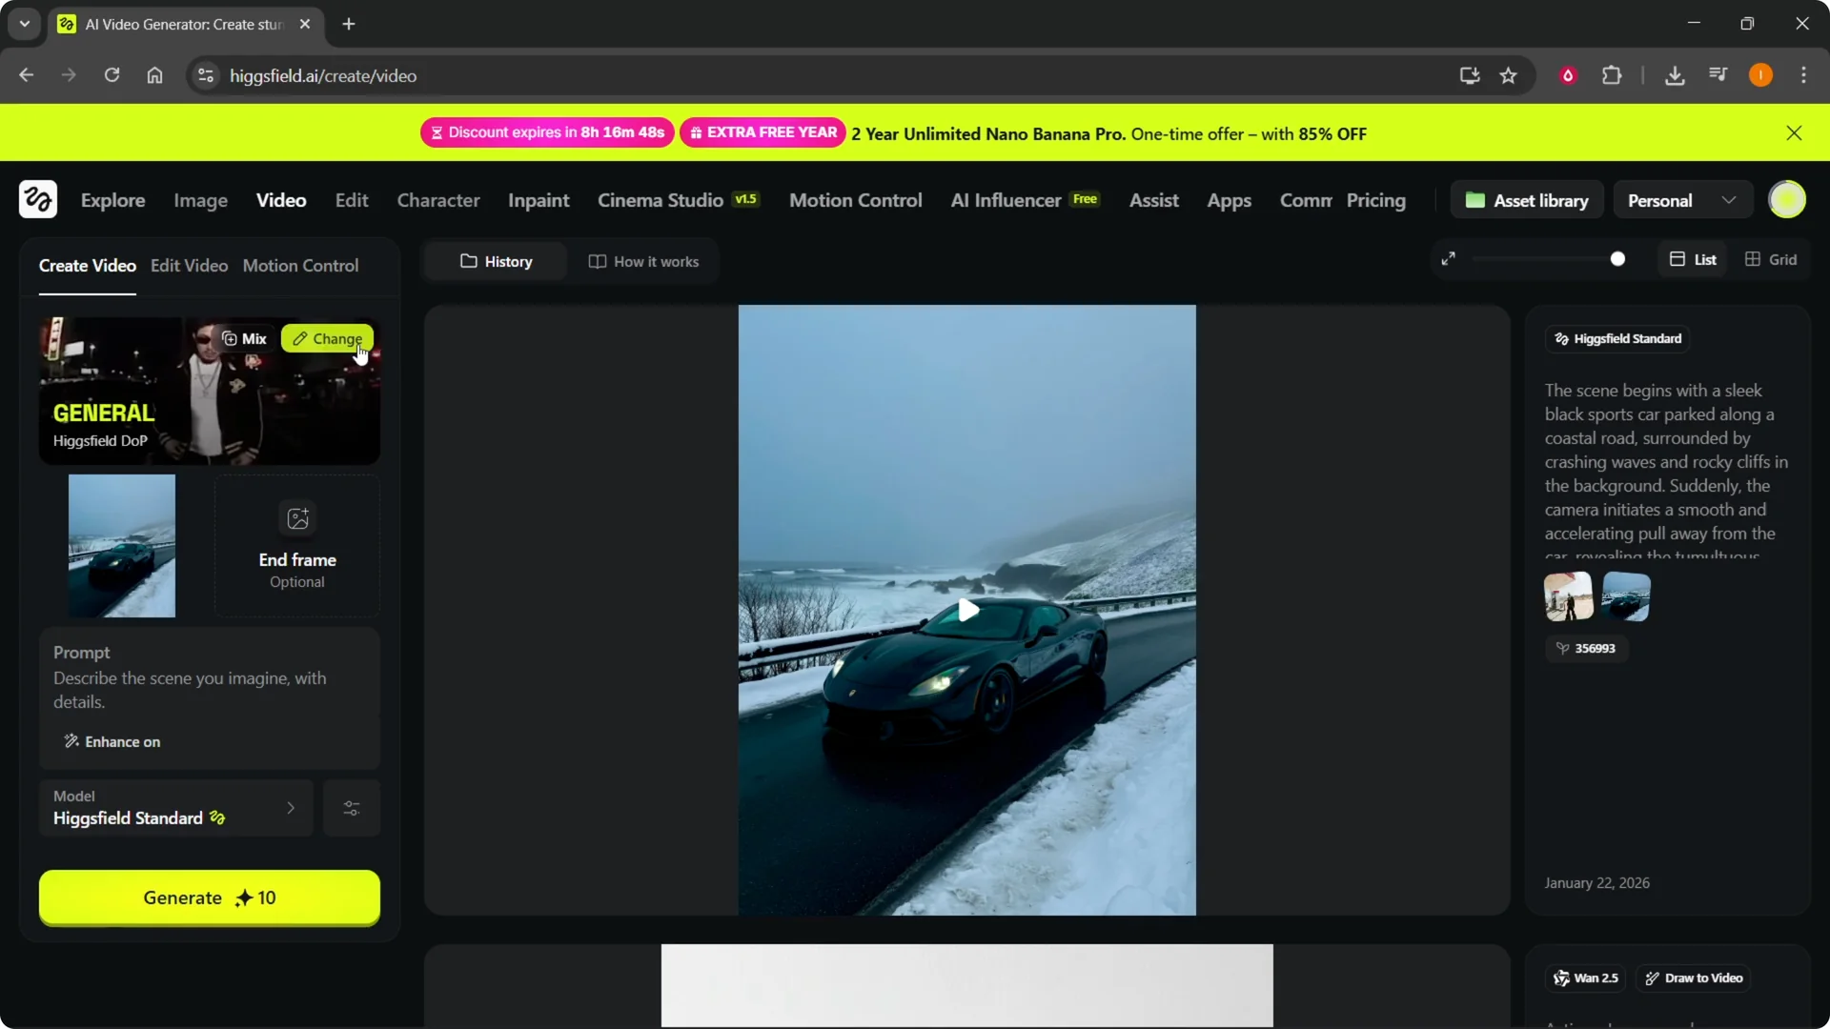Screen dimensions: 1830x1029
Task: Switch results view to Grid
Action: (x=1770, y=258)
